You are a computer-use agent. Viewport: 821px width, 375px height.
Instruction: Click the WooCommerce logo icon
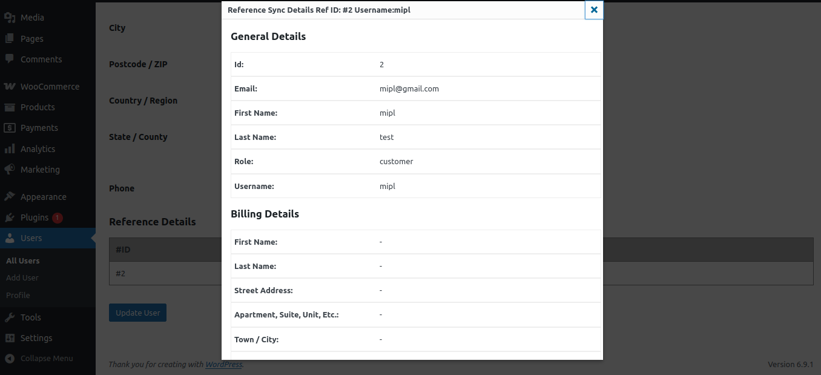[x=10, y=87]
